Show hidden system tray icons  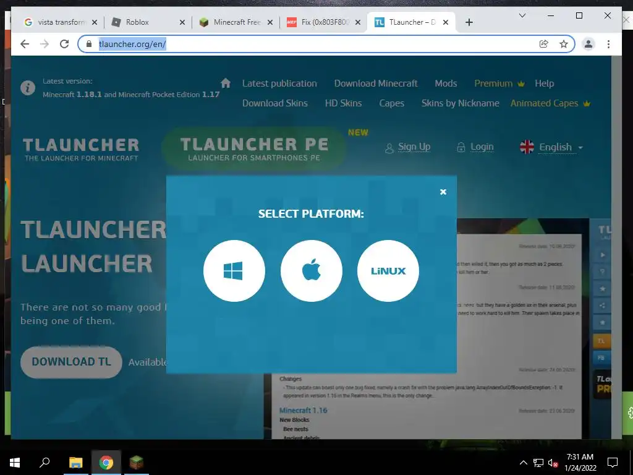pos(523,463)
